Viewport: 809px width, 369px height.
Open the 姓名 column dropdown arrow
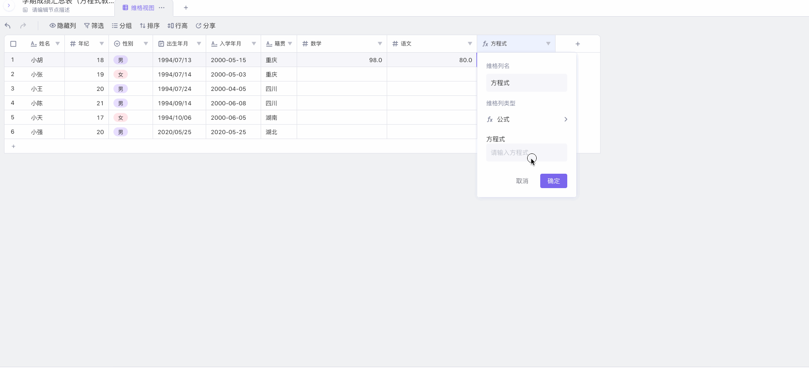[x=58, y=44]
